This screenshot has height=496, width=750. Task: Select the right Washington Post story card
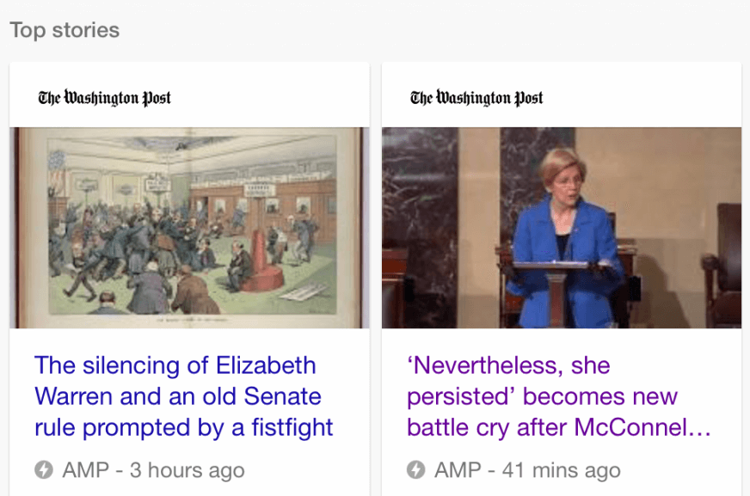[562, 275]
